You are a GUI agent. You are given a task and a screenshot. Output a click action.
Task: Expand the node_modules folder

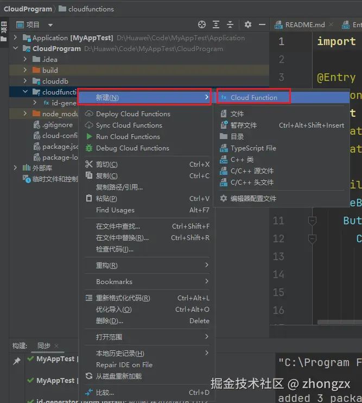pos(25,114)
